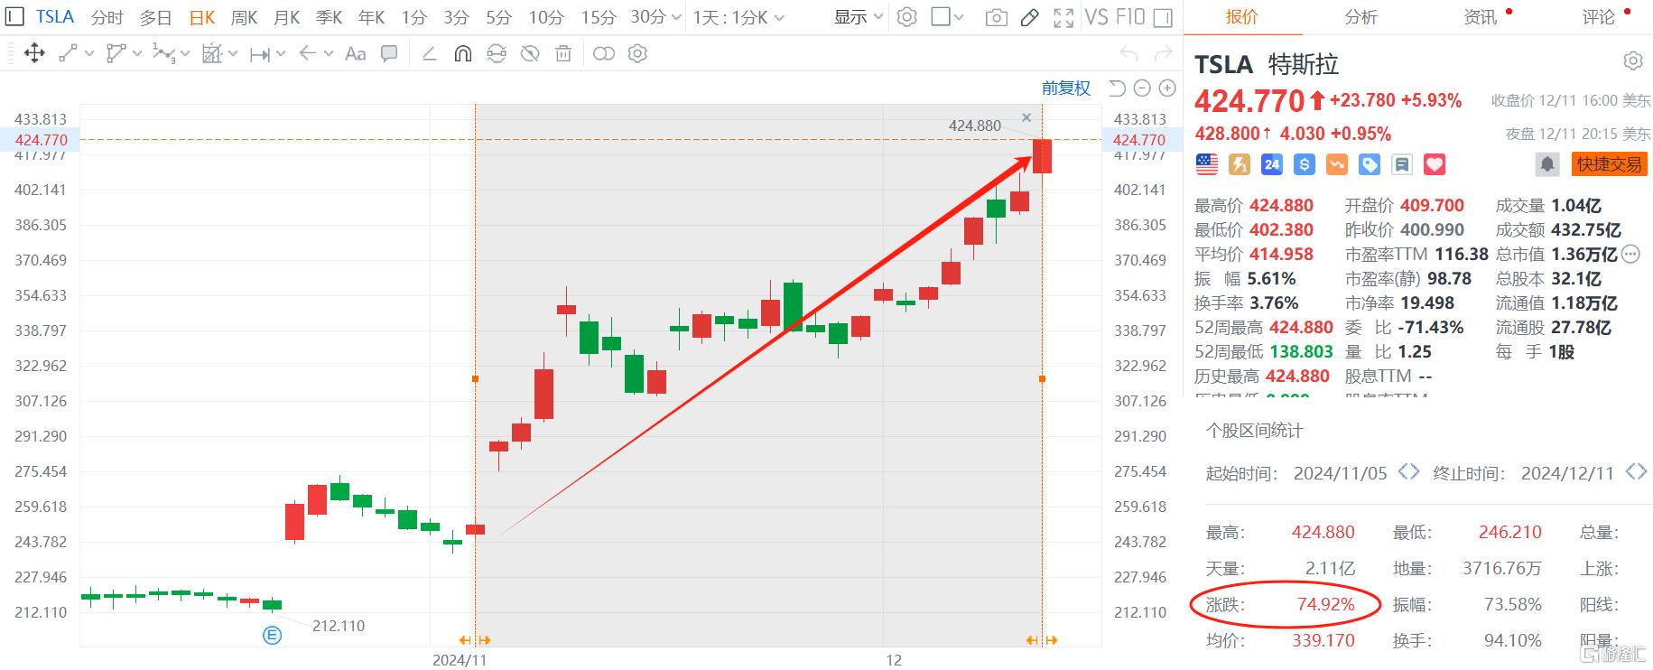The image size is (1653, 670).
Task: Click the F10 company info button
Action: [x=1130, y=17]
